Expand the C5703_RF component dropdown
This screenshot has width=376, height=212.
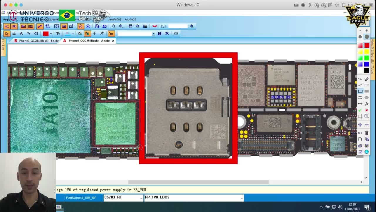(x=141, y=198)
